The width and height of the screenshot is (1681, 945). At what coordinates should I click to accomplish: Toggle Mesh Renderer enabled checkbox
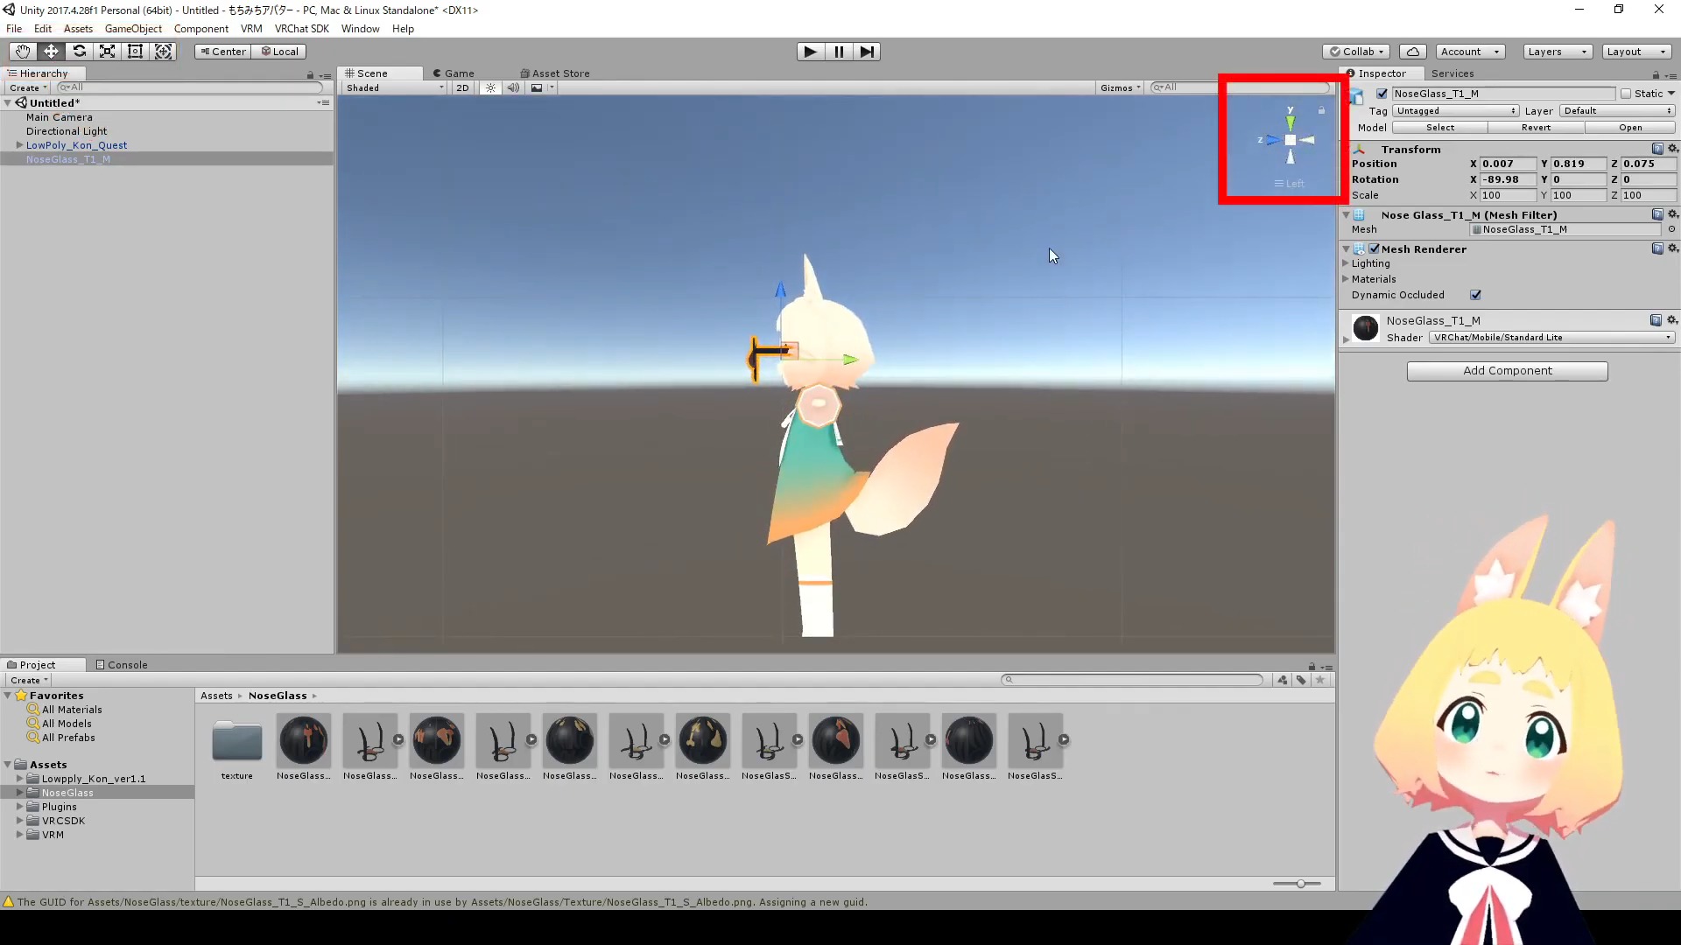pyautogui.click(x=1375, y=248)
